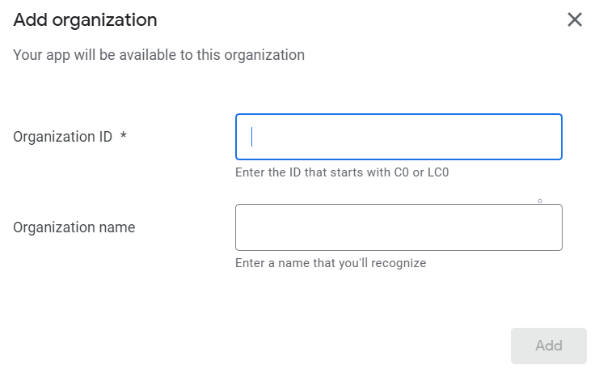This screenshot has height=378, width=599.
Task: Place cursor in the ID field starting with C0
Action: 399,137
